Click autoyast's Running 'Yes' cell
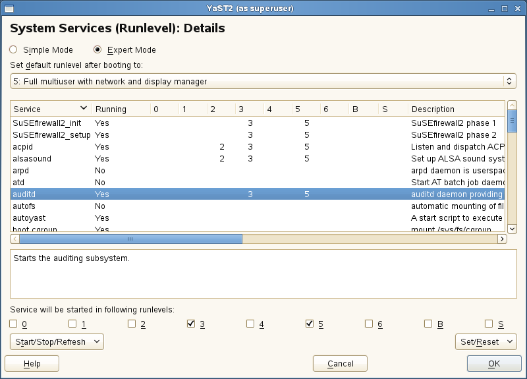Screen dimensions: 527x379 [x=102, y=218]
